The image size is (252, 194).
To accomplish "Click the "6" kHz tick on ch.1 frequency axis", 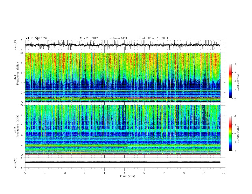I will pos(22,73).
